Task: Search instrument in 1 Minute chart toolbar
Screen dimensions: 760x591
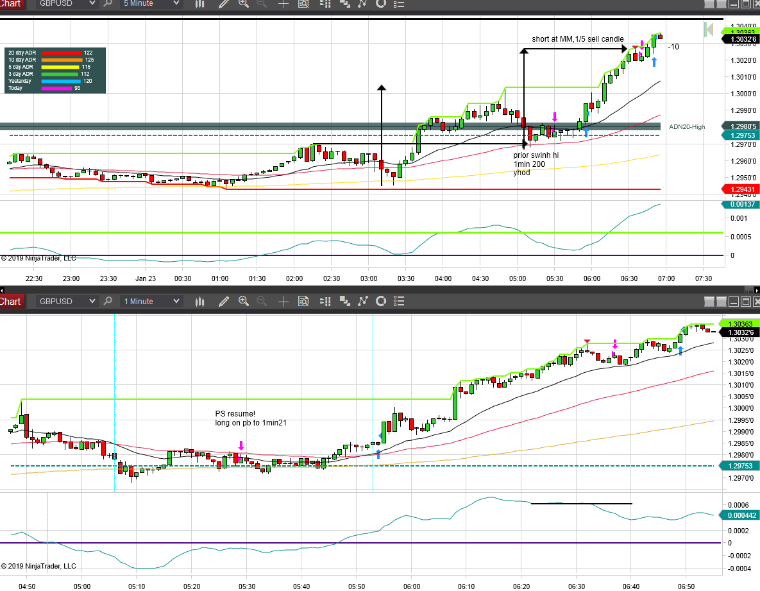Action: [x=108, y=302]
